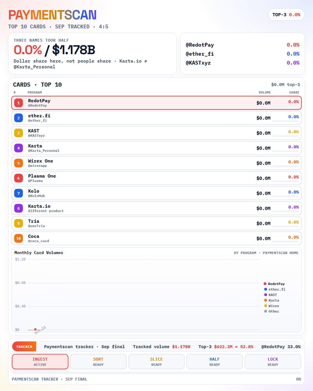Click the $0.0M volume in the Plasma One row
The width and height of the screenshot is (313, 391).
[x=263, y=178]
